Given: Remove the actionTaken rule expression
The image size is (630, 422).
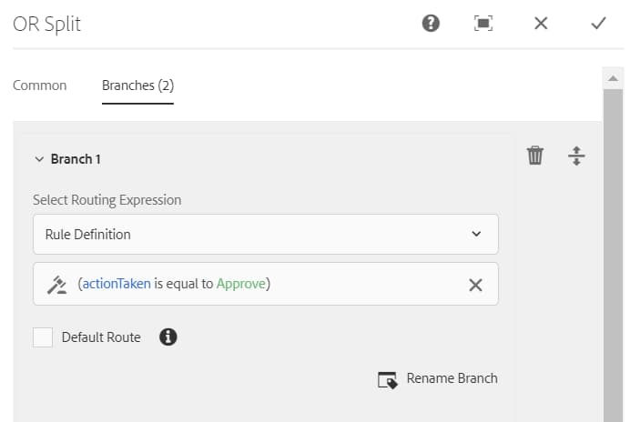Looking at the screenshot, I should coord(475,285).
